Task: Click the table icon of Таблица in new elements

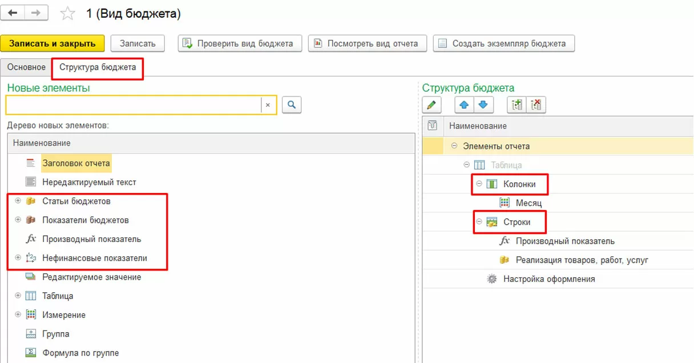Action: click(31, 296)
